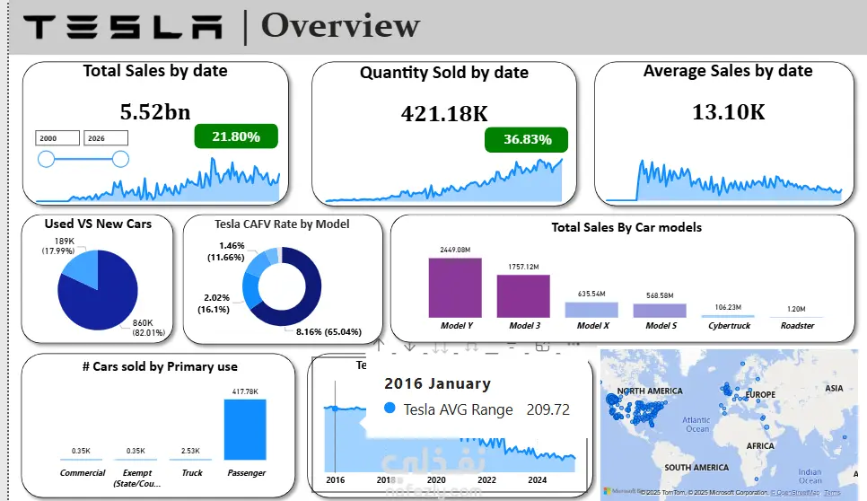Click the 'Tesla CAFV Rate by Model' title

point(282,224)
